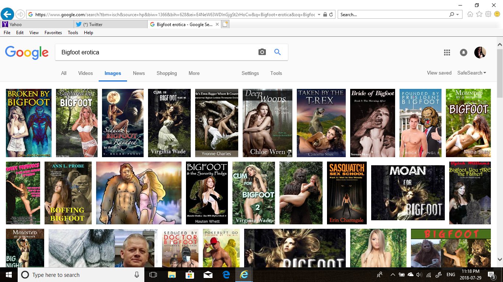Viewport: 503px width, 282px height.
Task: Click the browser Forward arrow button
Action: pos(20,15)
